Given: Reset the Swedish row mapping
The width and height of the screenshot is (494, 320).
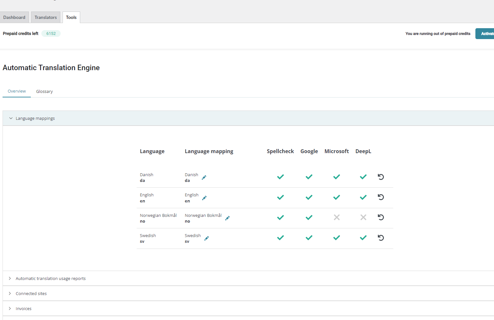Looking at the screenshot, I should click(x=381, y=238).
